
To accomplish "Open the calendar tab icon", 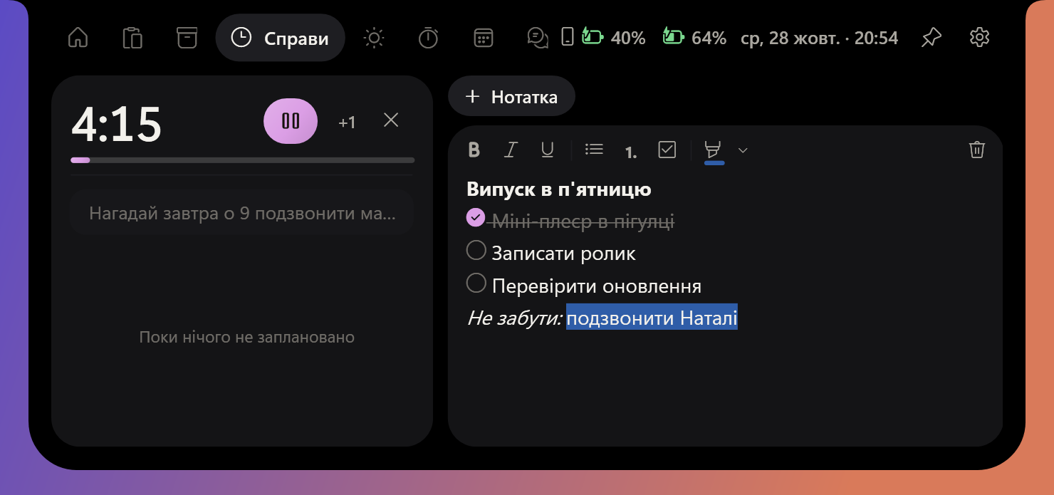I will tap(483, 38).
